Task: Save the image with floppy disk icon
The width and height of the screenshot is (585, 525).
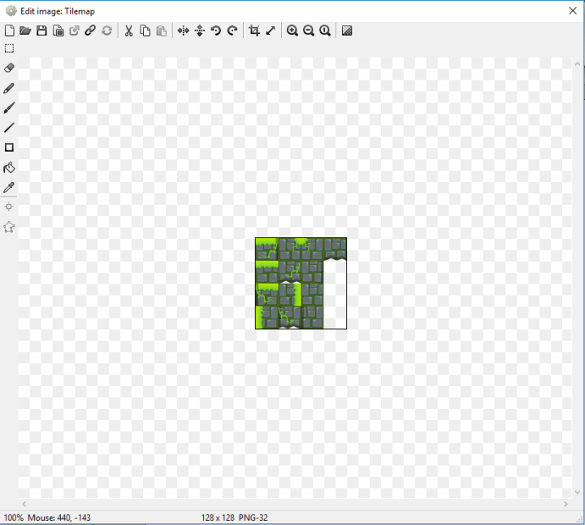Action: 41,31
